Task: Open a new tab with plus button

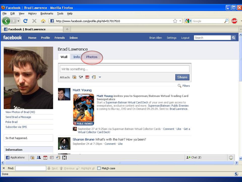Action: point(67,29)
